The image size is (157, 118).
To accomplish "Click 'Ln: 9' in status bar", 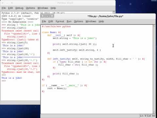I will click(143, 116).
